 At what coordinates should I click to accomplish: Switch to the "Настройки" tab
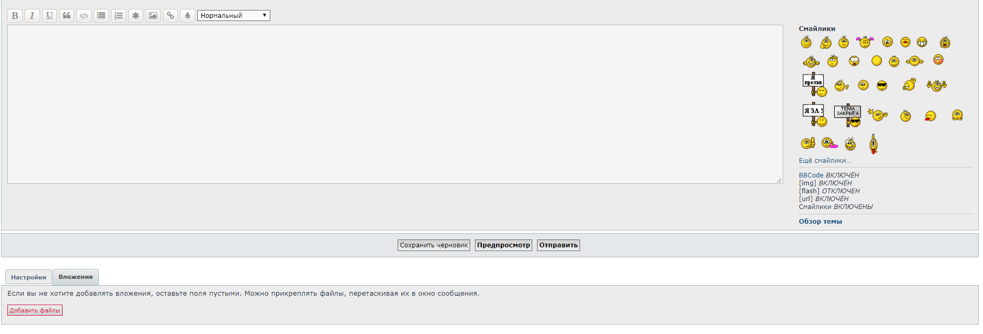point(28,277)
